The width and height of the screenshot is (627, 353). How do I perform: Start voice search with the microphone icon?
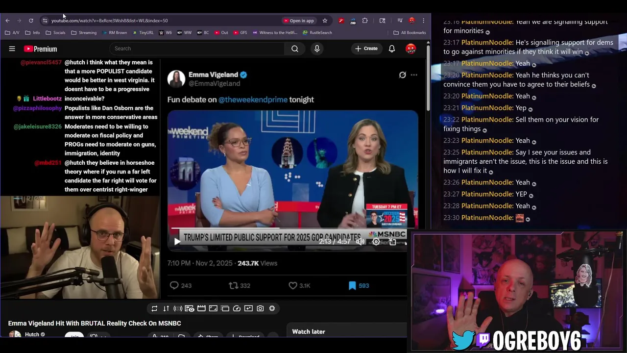click(x=317, y=49)
